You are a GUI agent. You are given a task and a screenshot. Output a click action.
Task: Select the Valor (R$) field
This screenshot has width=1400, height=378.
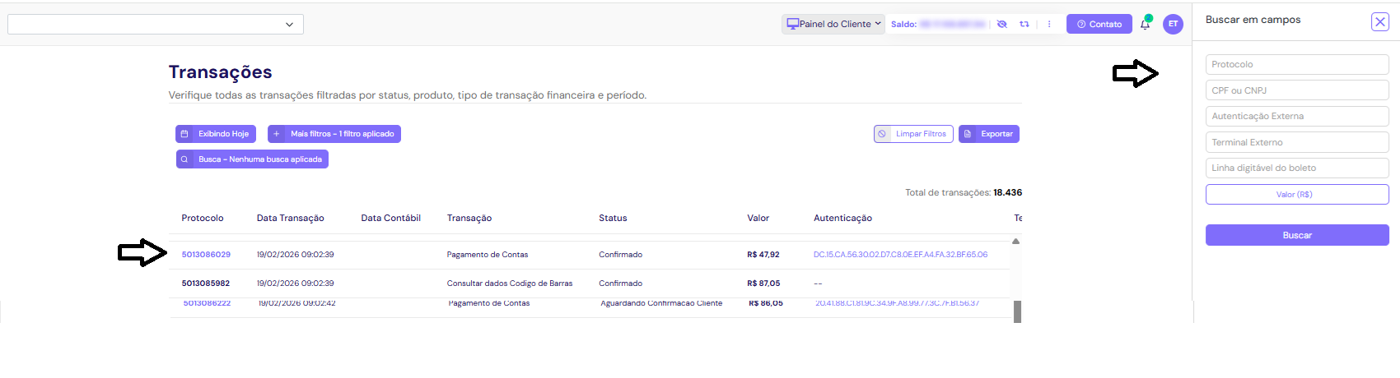tap(1296, 194)
